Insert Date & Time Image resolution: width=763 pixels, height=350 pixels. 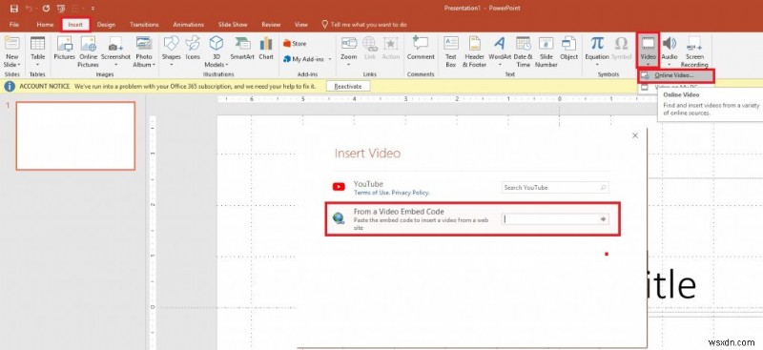coord(523,52)
